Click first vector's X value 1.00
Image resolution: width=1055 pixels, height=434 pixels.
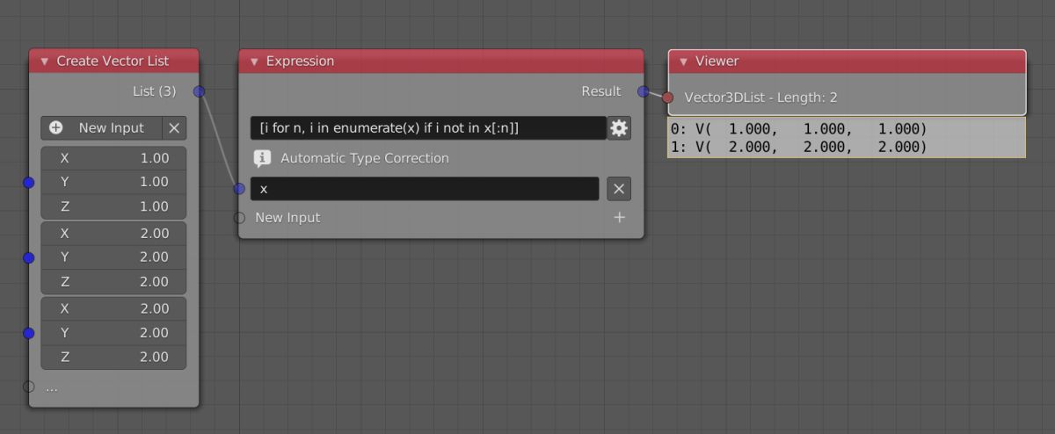(113, 158)
